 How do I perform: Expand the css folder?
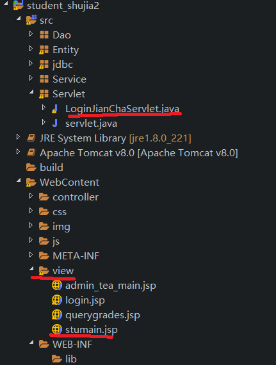pos(31,211)
